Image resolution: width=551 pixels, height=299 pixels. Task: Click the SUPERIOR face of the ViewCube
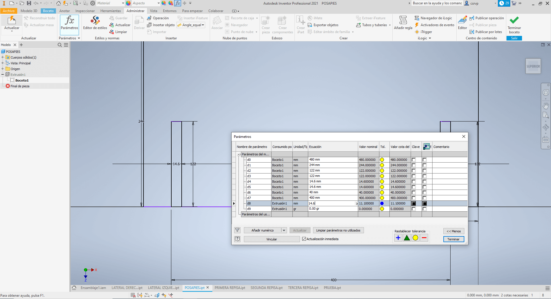[x=533, y=66]
